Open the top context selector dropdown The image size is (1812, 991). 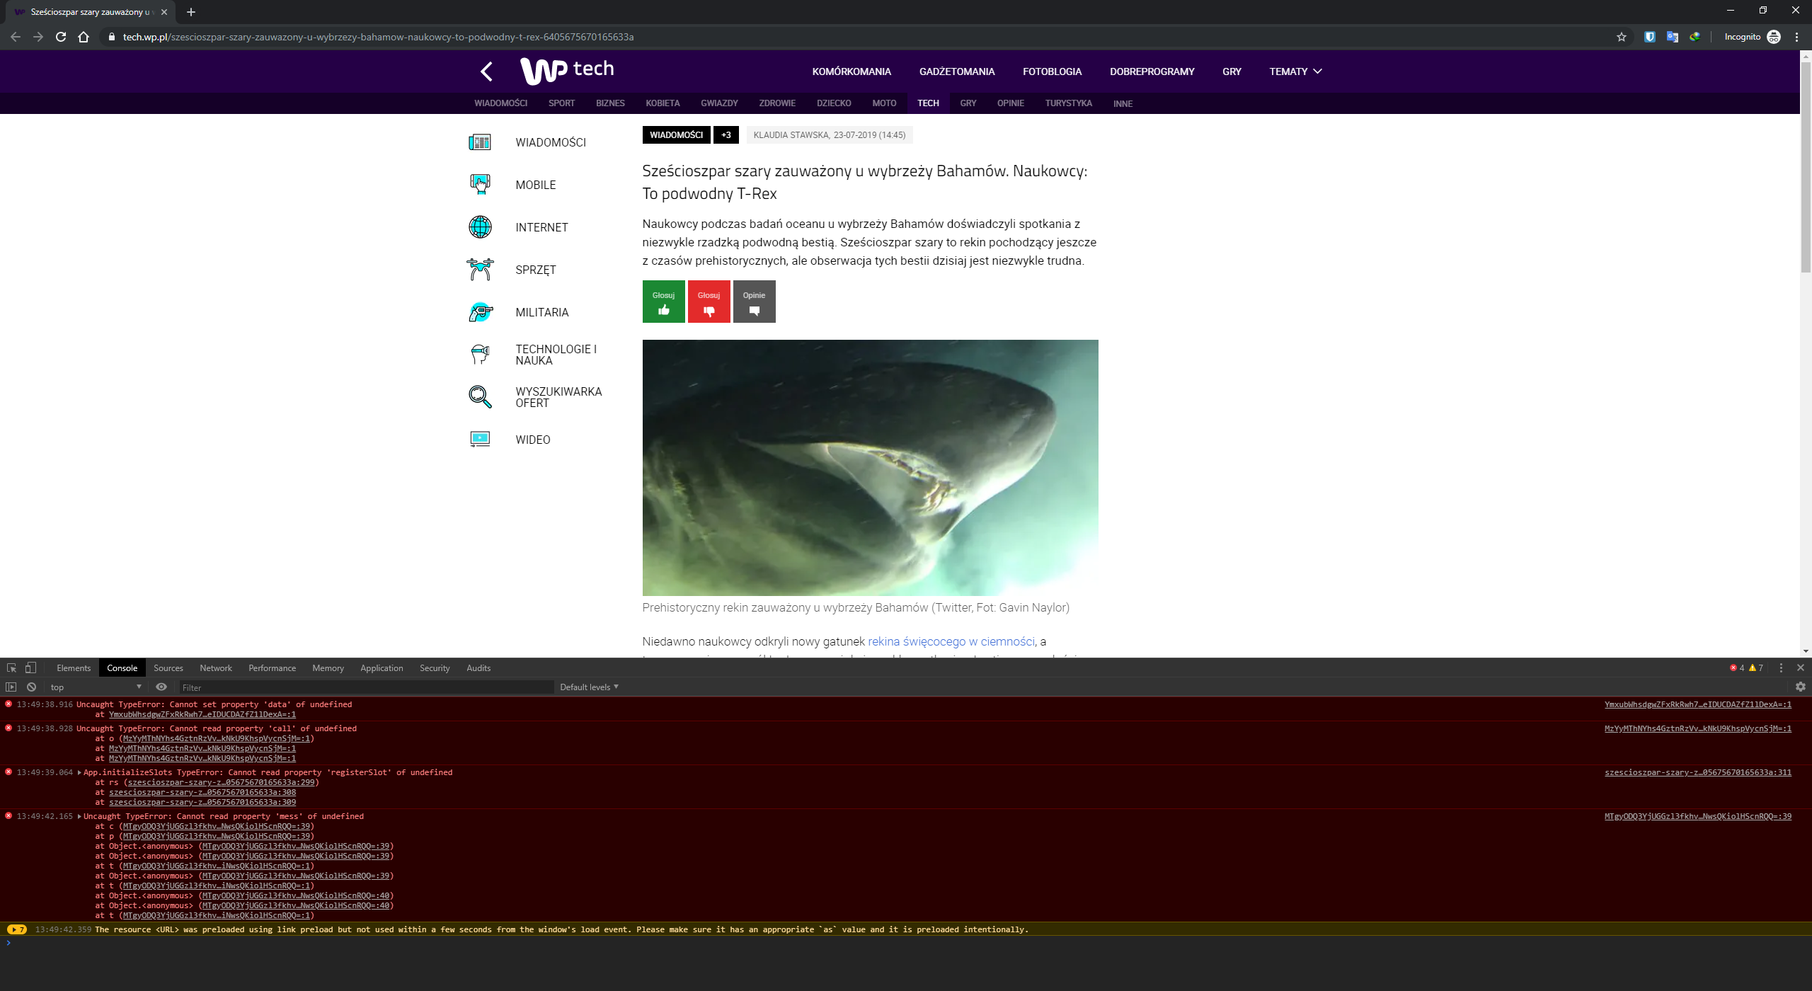[96, 687]
